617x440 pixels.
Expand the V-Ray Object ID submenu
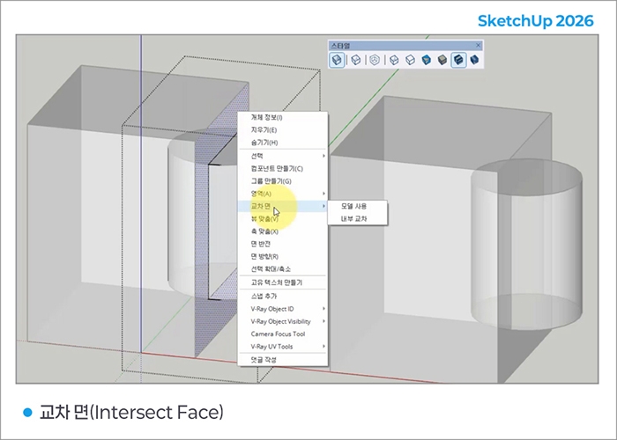pos(283,309)
